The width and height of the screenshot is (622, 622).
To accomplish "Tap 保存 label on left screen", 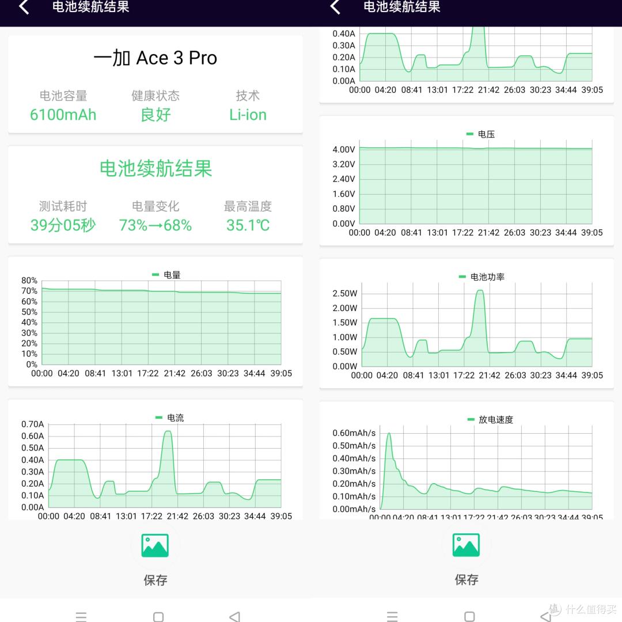I will coord(155,581).
